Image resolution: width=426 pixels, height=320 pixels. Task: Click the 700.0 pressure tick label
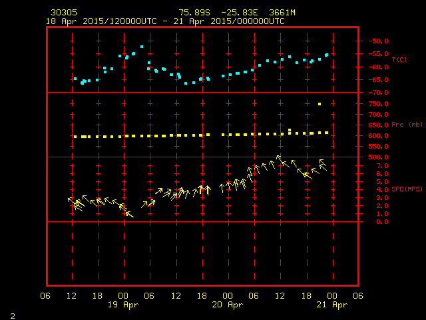tap(379, 114)
